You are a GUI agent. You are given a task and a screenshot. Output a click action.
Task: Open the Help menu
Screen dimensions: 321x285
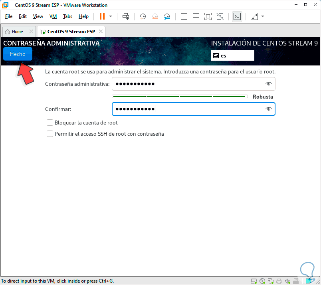click(83, 16)
